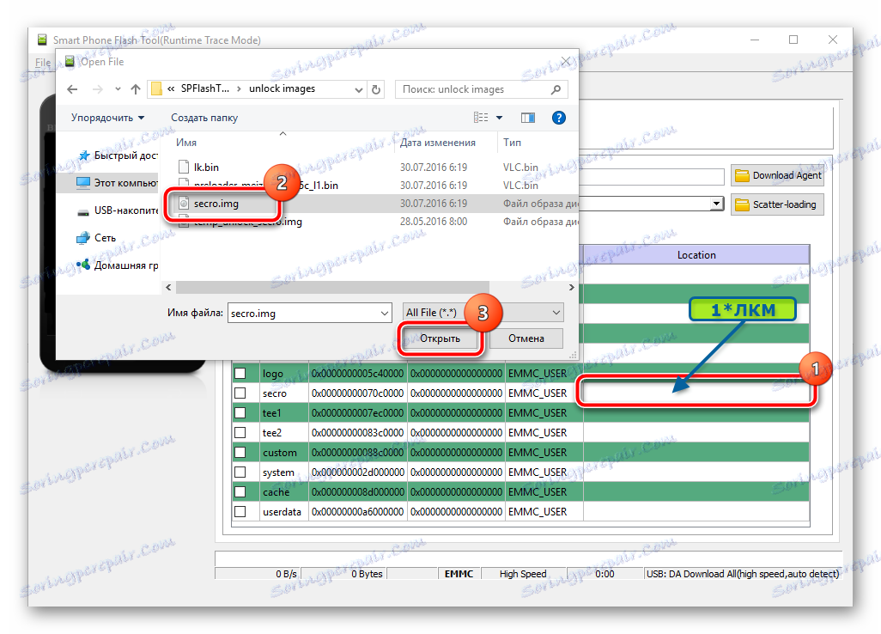Click the High Speed status bar entry

pyautogui.click(x=523, y=574)
